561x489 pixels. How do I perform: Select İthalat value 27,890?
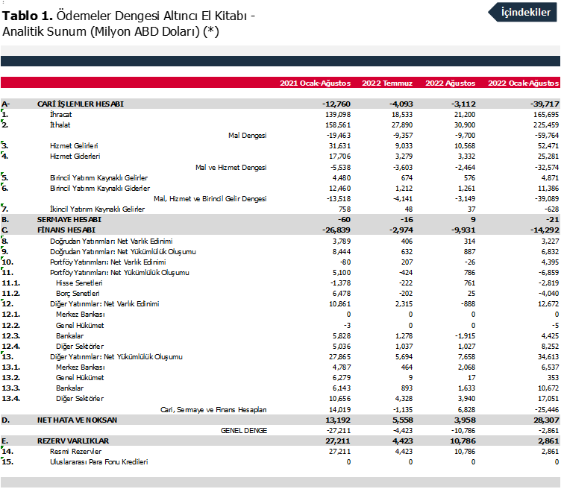402,124
